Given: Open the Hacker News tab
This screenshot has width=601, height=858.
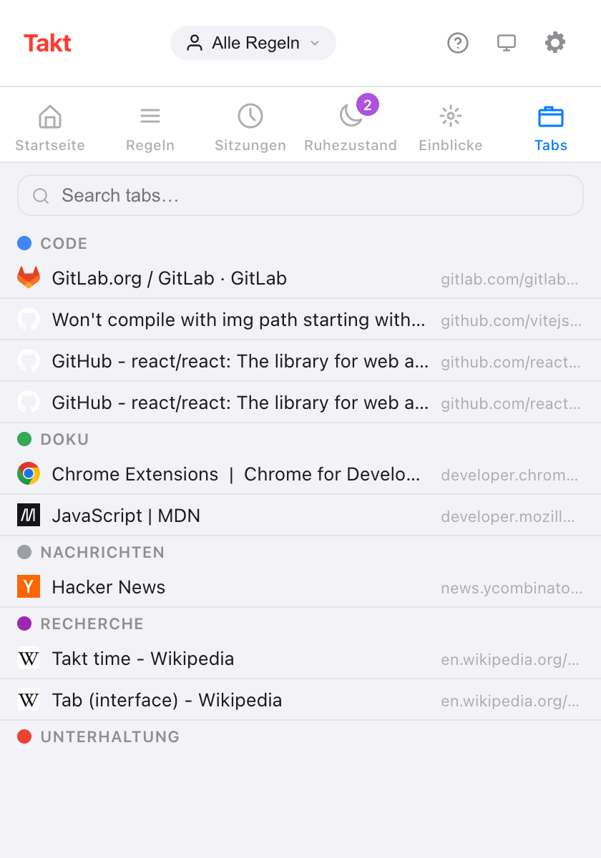Looking at the screenshot, I should click(300, 587).
